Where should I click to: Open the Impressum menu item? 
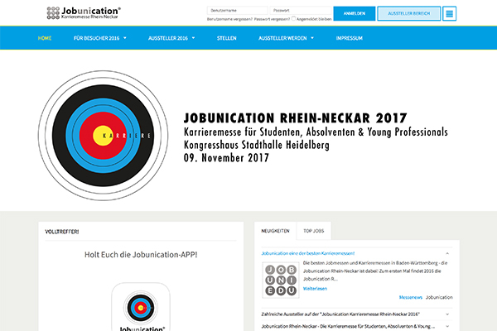350,38
